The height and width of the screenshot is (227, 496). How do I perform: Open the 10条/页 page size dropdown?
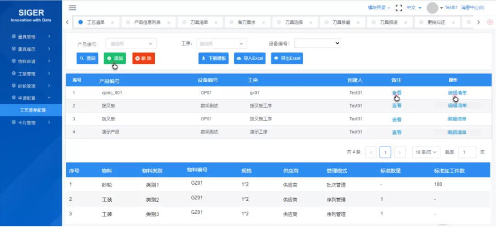tap(426, 152)
